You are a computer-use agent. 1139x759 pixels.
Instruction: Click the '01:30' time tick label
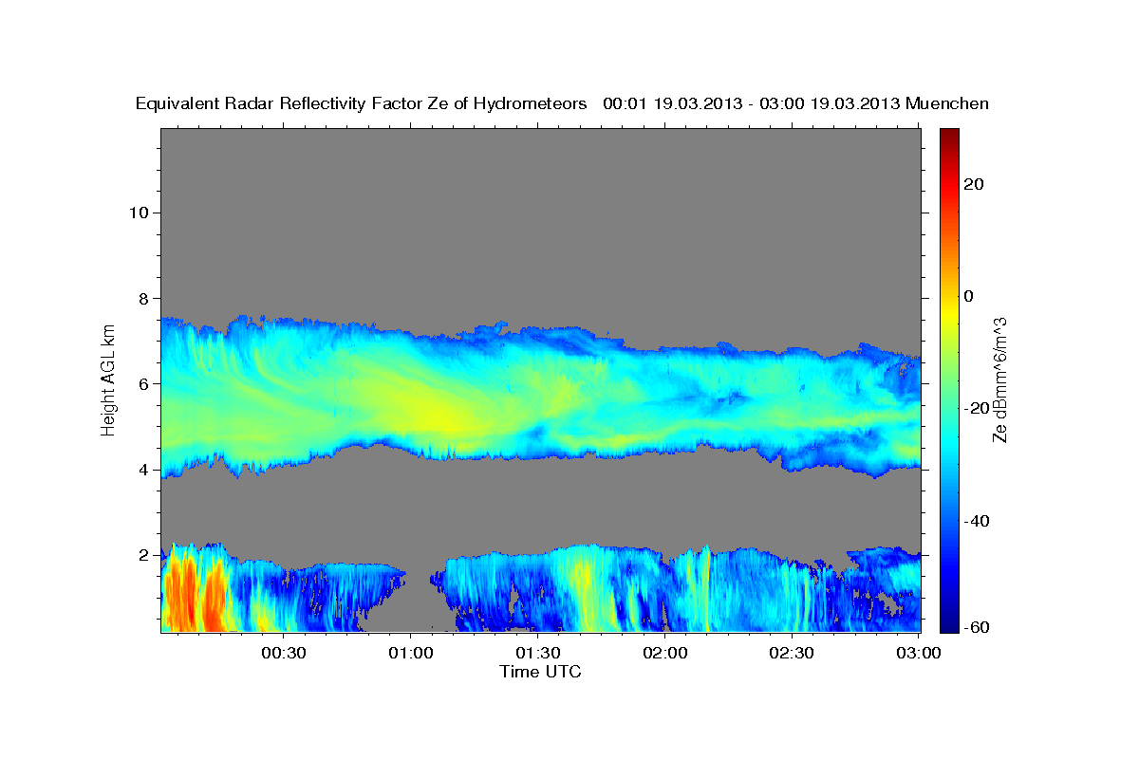pos(537,654)
